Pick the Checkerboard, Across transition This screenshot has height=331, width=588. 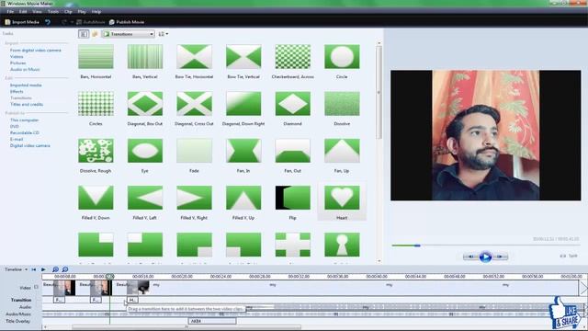(x=292, y=57)
